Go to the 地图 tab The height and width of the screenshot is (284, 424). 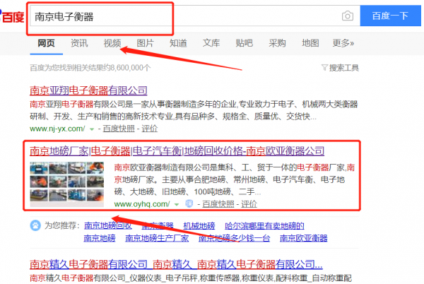[310, 43]
